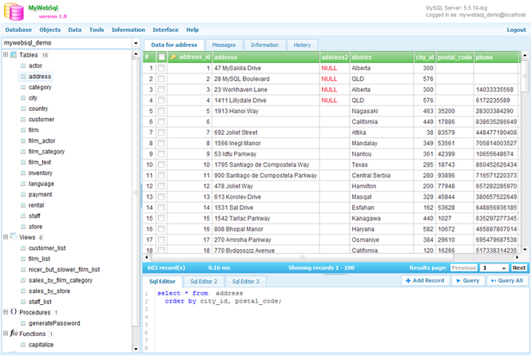Click the function icon beside capitalize
This screenshot has height=356, width=531.
point(22,345)
